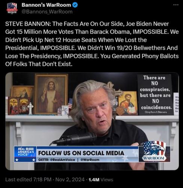
Task: Open the three-dot more options menu
Action: tap(176, 5)
